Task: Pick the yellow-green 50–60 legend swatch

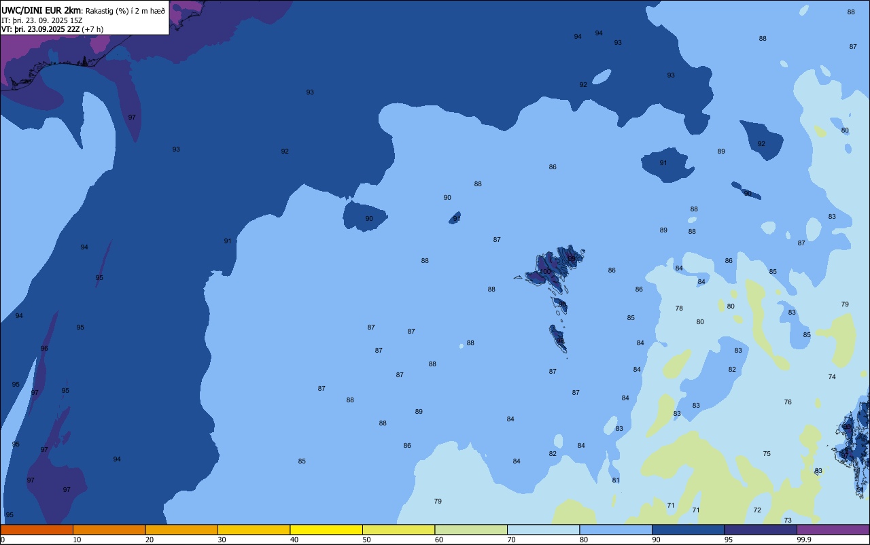Action: point(398,529)
